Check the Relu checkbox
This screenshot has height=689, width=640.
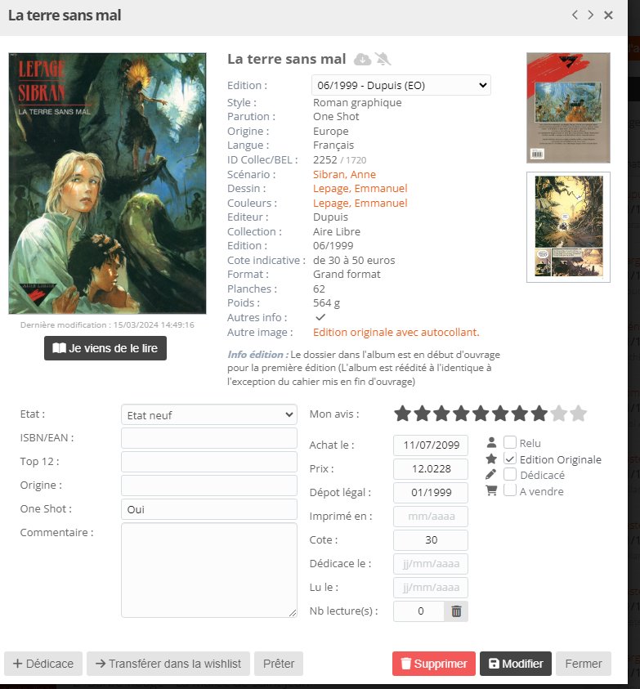(510, 442)
